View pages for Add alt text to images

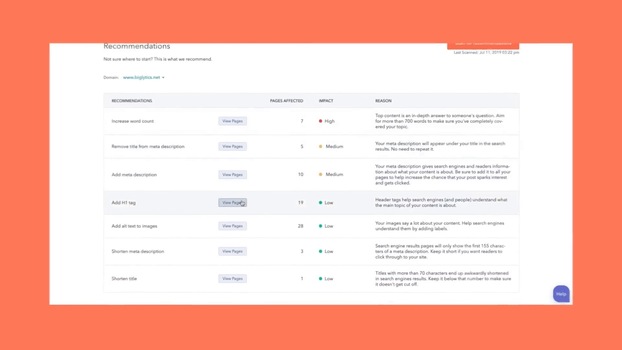click(x=232, y=226)
